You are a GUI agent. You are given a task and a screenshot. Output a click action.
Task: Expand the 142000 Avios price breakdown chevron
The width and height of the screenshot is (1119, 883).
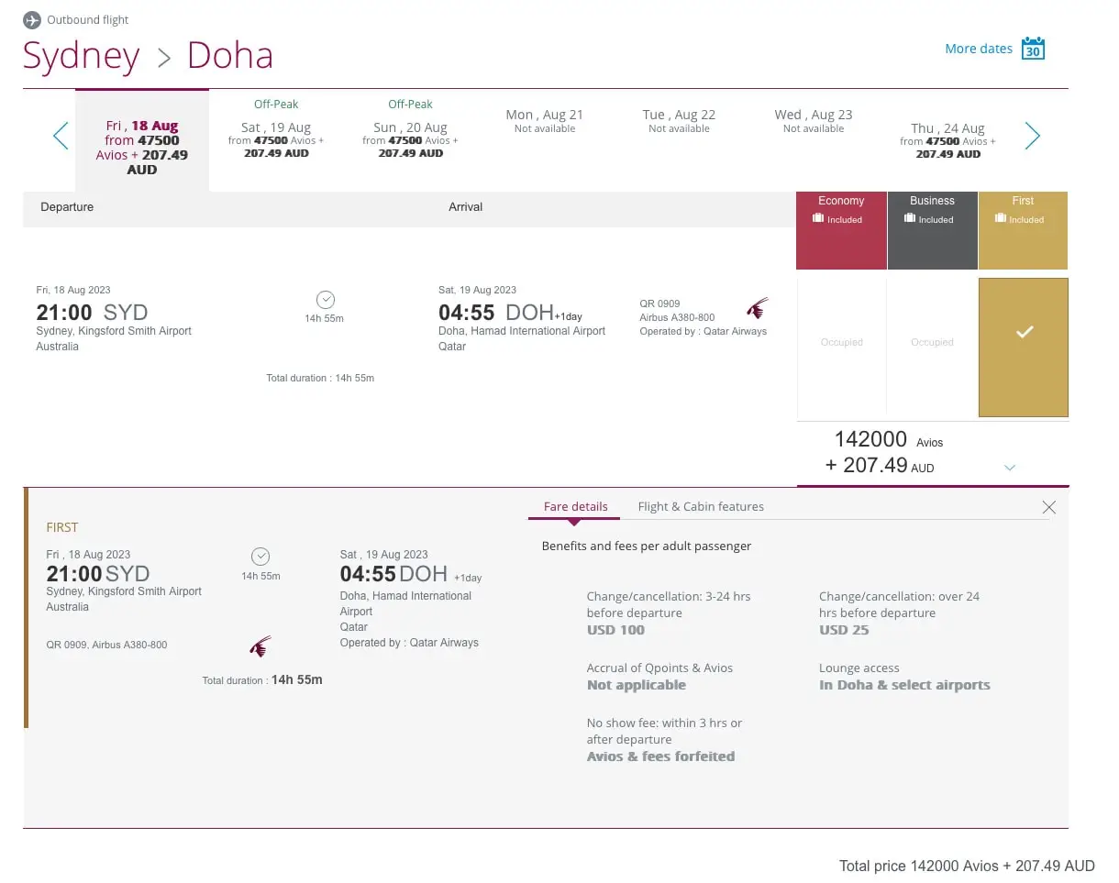1010,467
